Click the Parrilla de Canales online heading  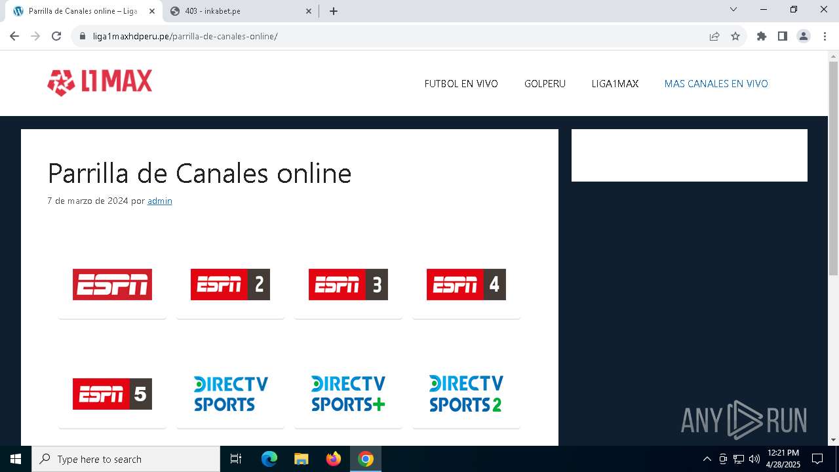point(200,173)
